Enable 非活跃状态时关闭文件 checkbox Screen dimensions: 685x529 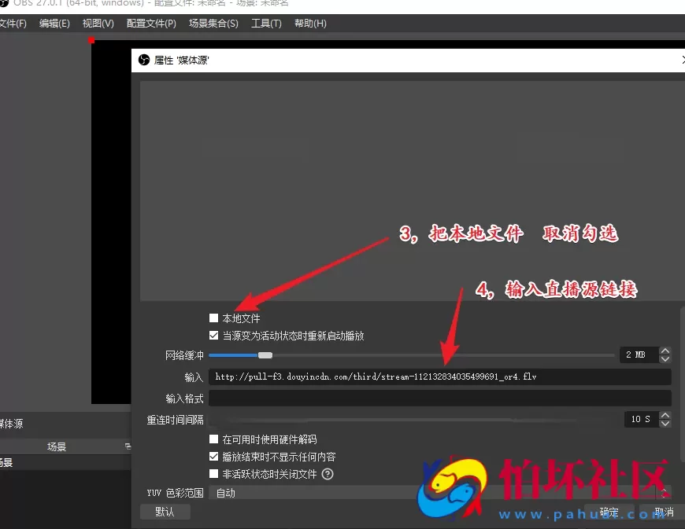[214, 474]
